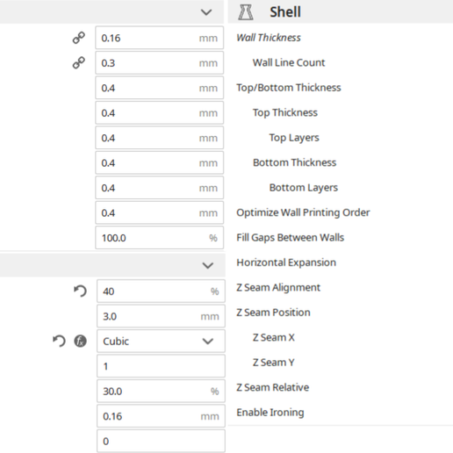Click the fx formula icon beside Cubic
The width and height of the screenshot is (453, 453).
pyautogui.click(x=80, y=341)
